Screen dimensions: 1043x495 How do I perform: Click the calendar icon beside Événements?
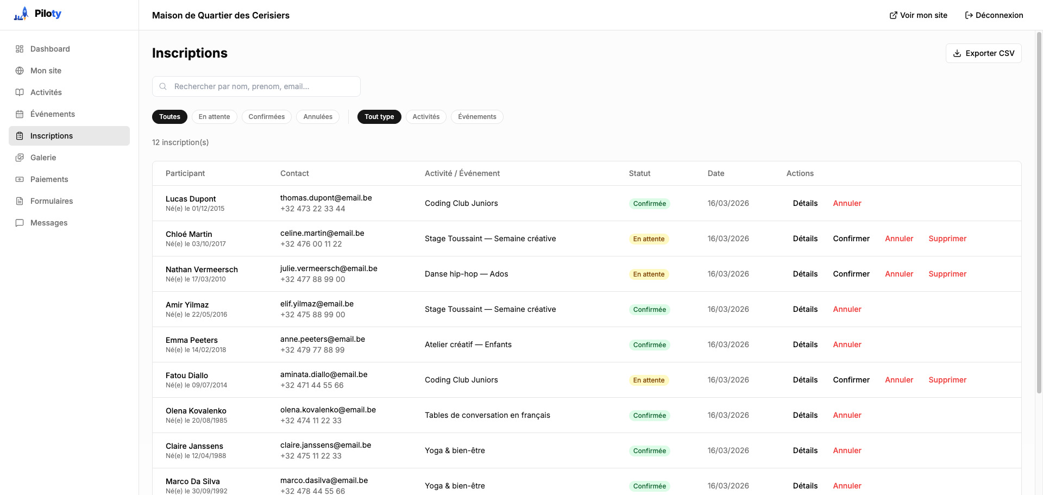[20, 114]
